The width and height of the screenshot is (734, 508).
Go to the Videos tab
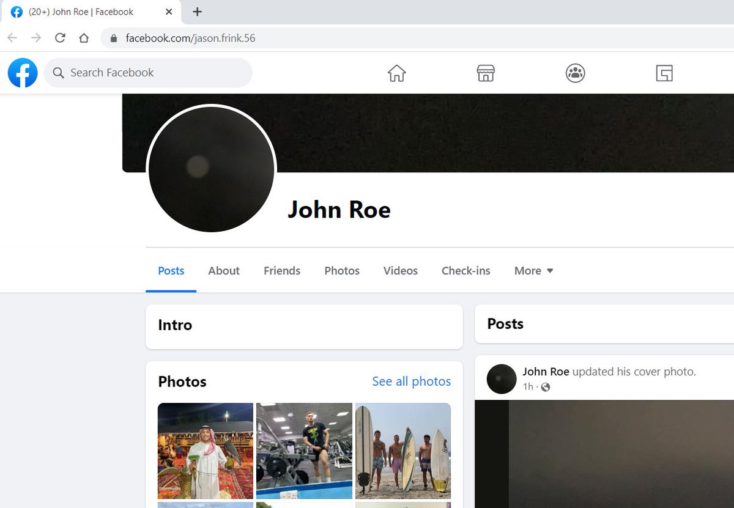pyautogui.click(x=401, y=271)
